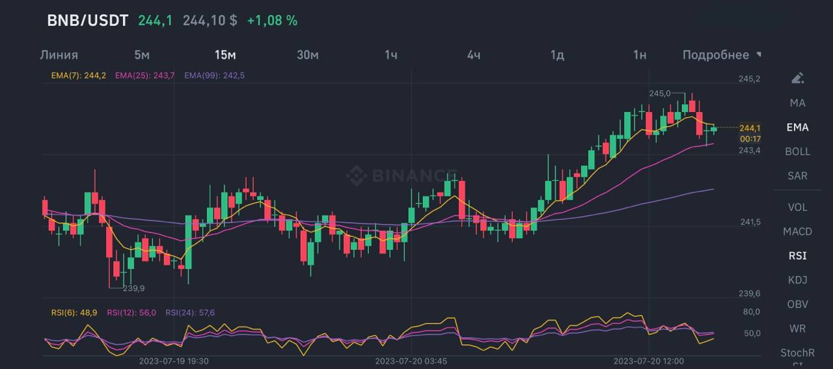
Task: Toggle the MACD sub-indicator
Action: tap(797, 231)
